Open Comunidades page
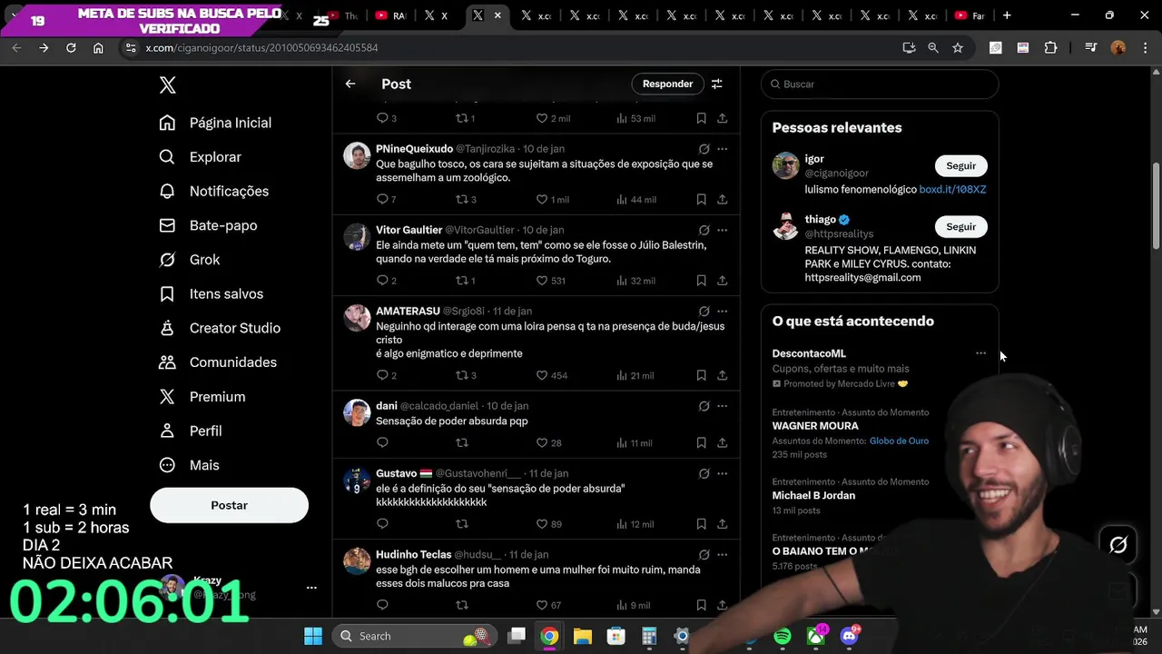Screen dimensions: 1162x654 point(218,362)
